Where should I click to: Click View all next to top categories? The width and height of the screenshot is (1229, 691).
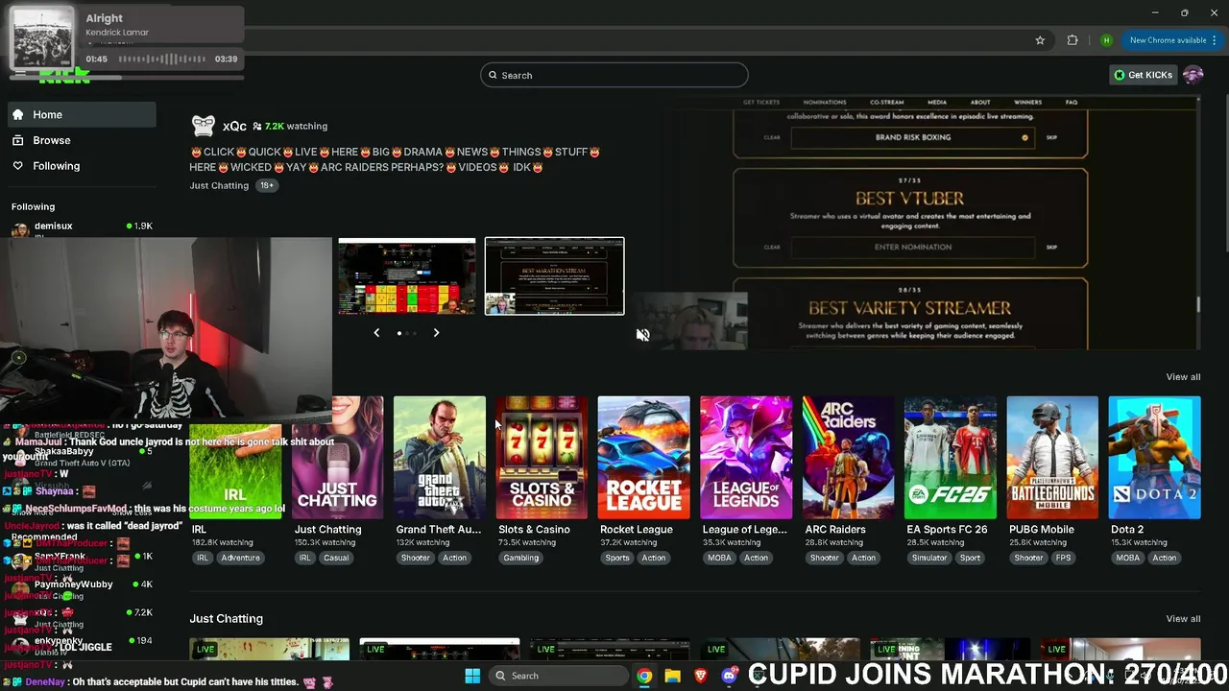(x=1183, y=377)
